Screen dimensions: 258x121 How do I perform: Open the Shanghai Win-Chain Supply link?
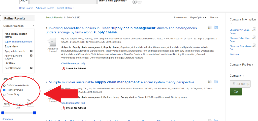coord(240,31)
